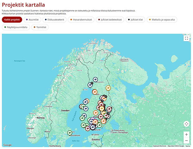Click the Map data copyright text
Image resolution: width=193 pixels, height=149 pixels.
point(176,146)
